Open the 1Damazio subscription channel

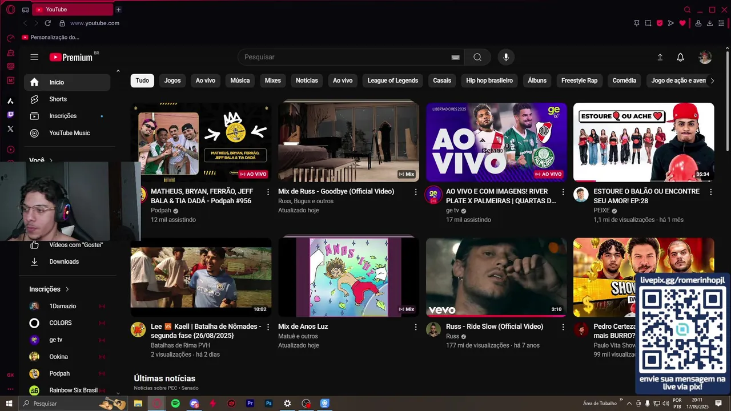coord(67,306)
